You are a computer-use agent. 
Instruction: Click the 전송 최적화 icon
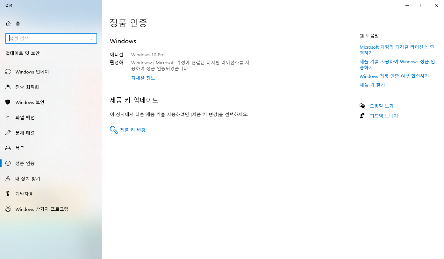(8, 87)
